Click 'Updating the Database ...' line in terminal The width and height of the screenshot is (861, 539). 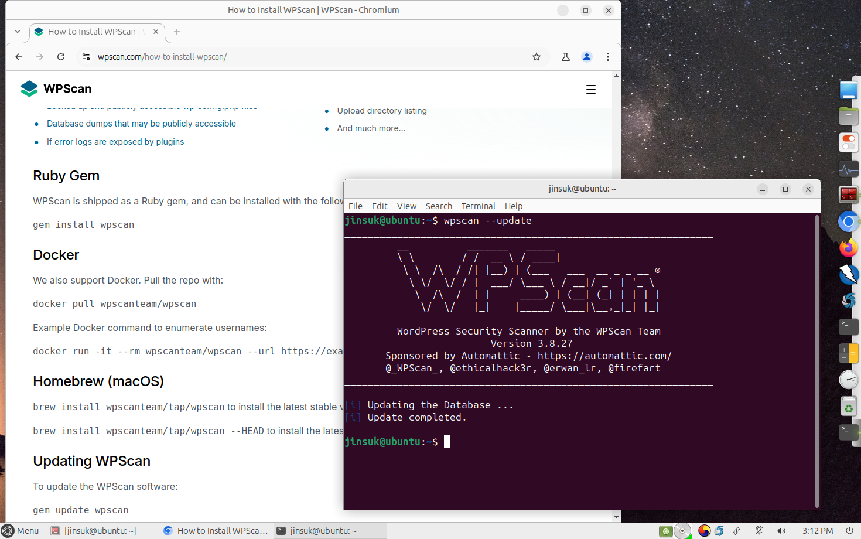pos(440,405)
